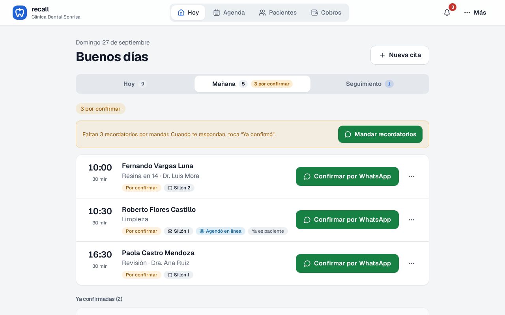Click the patient name Roberto Flores Castillo
505x315 pixels.
pos(159,209)
